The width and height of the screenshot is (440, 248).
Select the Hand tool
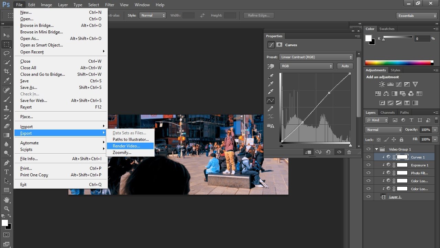click(x=7, y=200)
